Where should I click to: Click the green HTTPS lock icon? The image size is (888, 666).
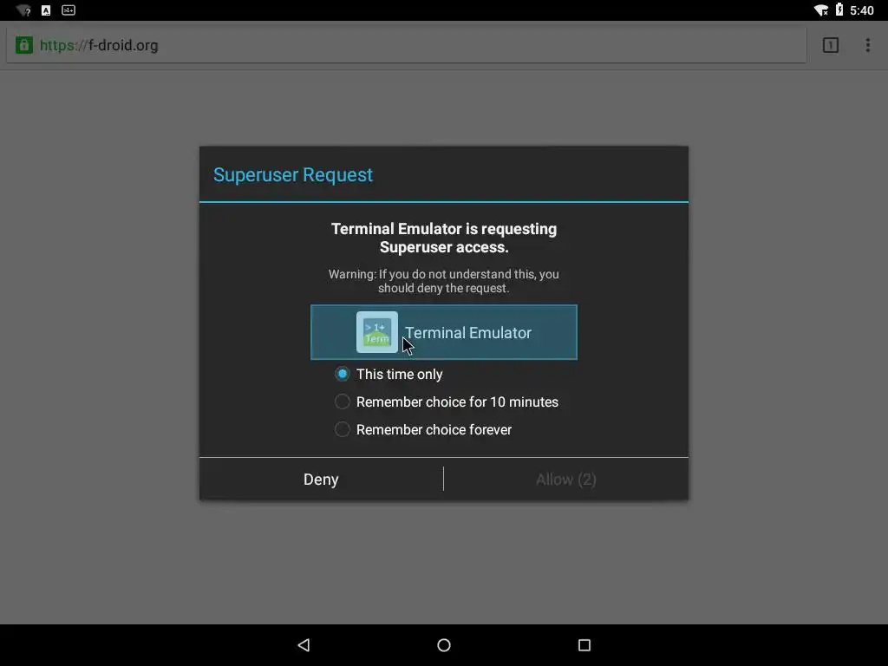23,45
